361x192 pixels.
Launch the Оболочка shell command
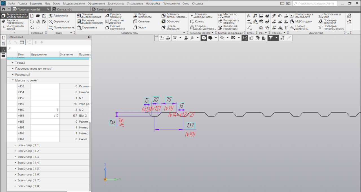[171, 21]
